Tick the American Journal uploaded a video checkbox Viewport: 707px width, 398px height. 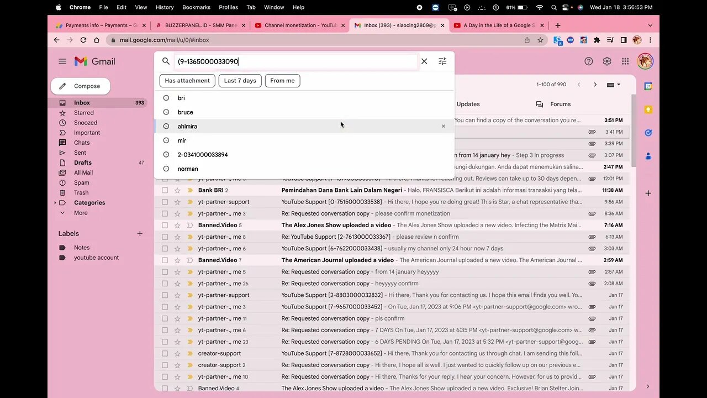point(165,260)
